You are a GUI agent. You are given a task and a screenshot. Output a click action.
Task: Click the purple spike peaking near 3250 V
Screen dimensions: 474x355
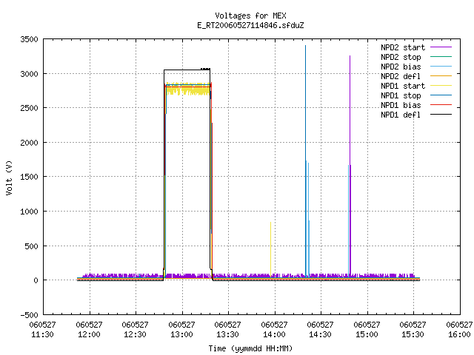pyautogui.click(x=350, y=164)
